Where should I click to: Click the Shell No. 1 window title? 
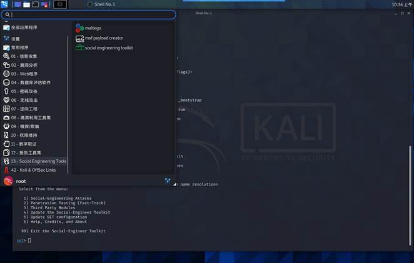tap(204, 13)
